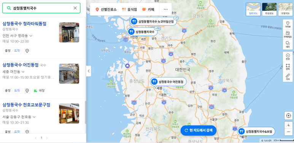
Task: Set 청라타워돔점 as departure (출발)
Action: 8,51
